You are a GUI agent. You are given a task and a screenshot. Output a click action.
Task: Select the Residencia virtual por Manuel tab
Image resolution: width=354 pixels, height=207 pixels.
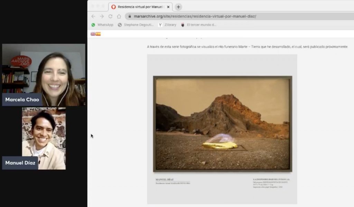140,7
